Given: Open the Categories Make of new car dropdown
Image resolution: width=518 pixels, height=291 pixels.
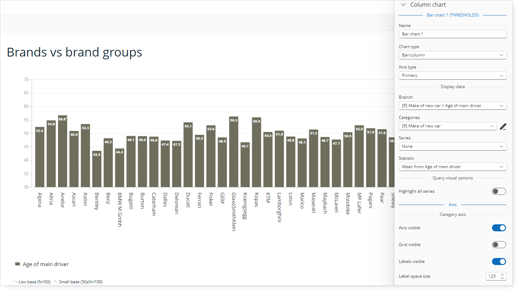Looking at the screenshot, I should 448,126.
